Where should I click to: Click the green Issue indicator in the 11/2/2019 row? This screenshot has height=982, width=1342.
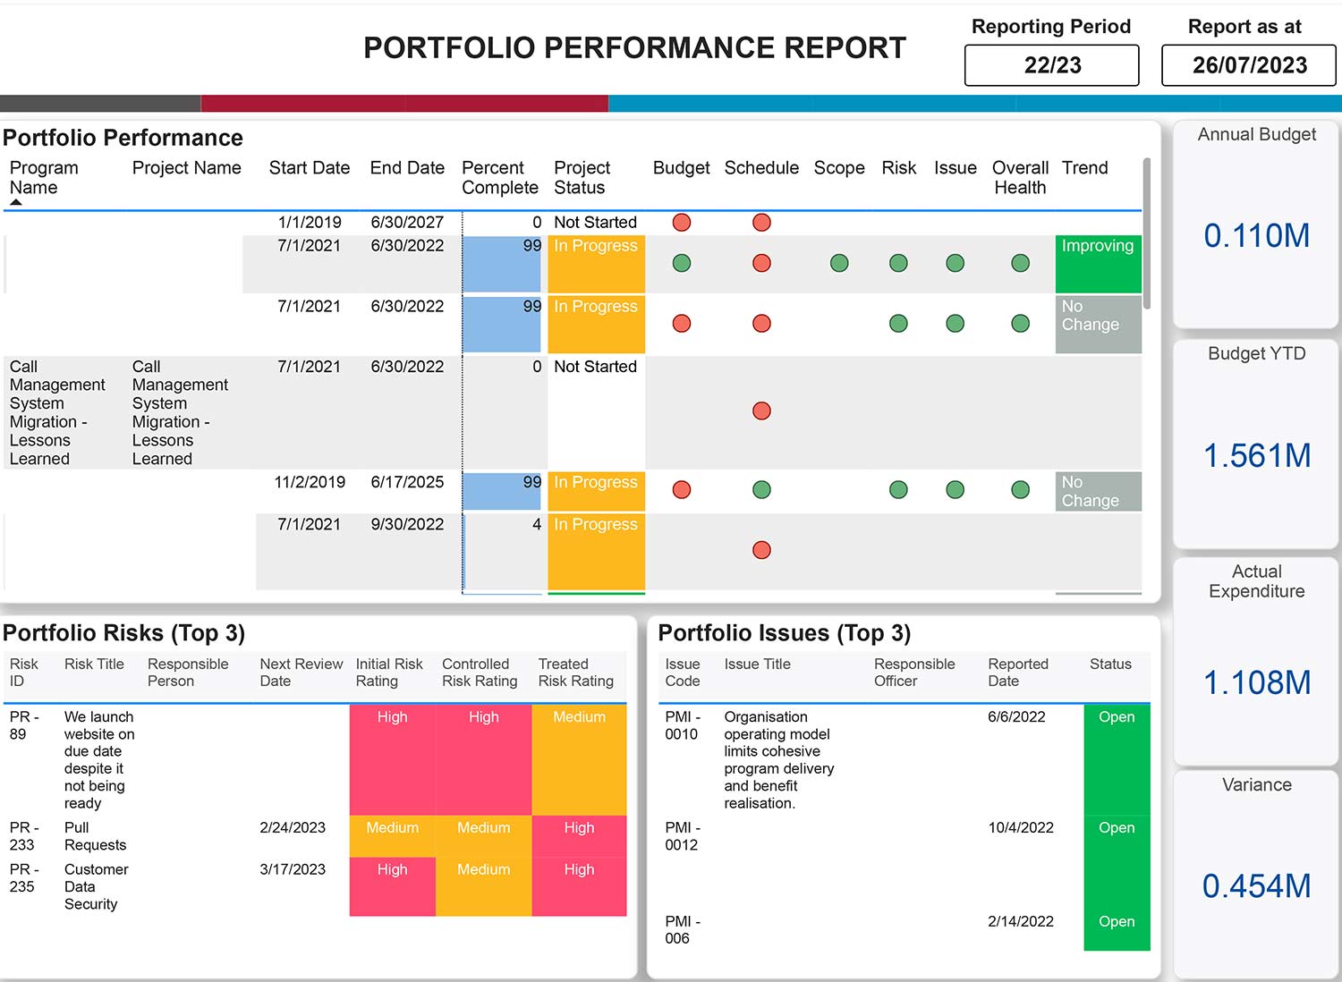tap(956, 490)
